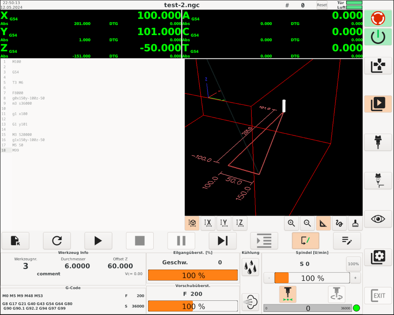Click the Luft air status indicator

354,7
